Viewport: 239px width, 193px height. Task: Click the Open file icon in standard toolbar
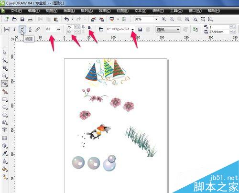(x=14, y=19)
